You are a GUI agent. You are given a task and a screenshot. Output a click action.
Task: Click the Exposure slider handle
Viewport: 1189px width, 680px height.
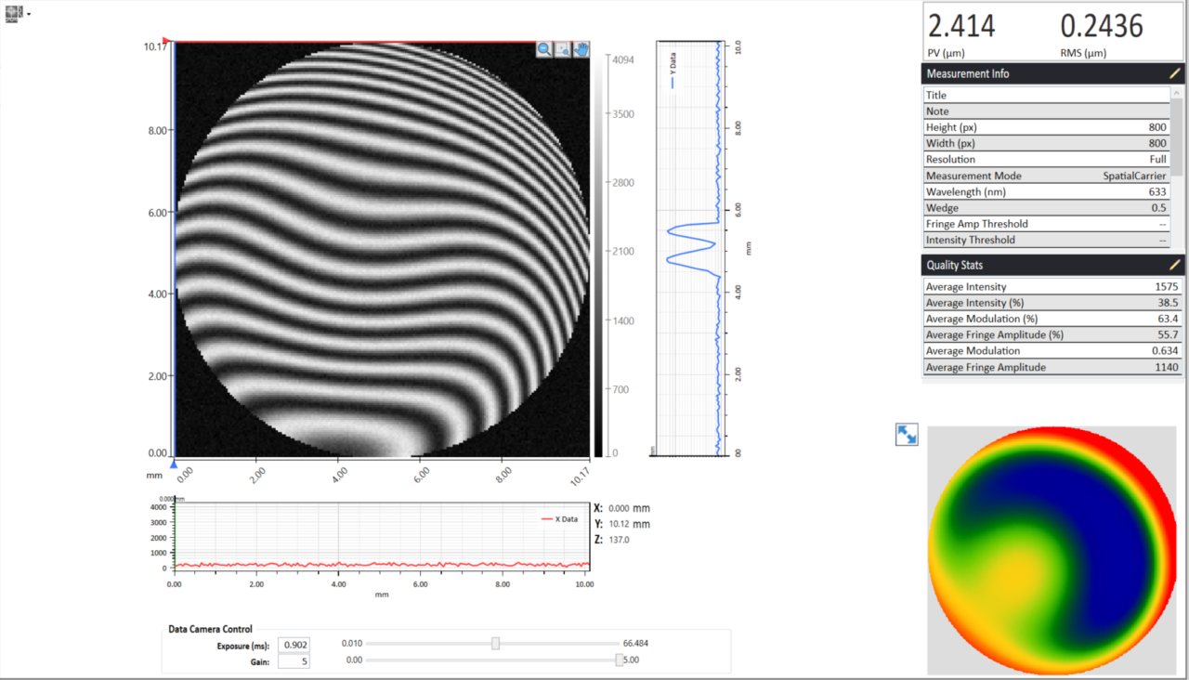pos(495,642)
